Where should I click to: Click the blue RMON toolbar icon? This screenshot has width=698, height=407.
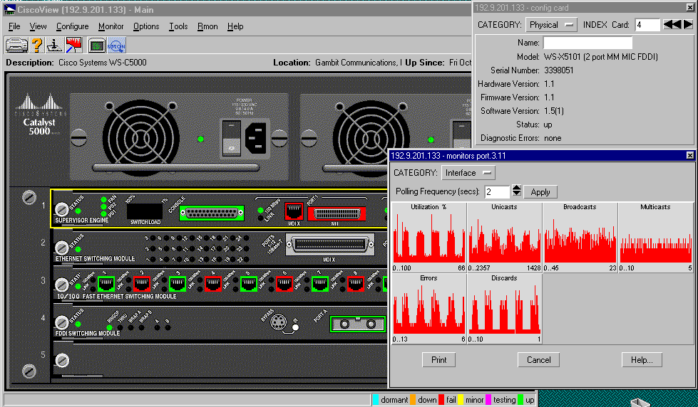[x=116, y=46]
